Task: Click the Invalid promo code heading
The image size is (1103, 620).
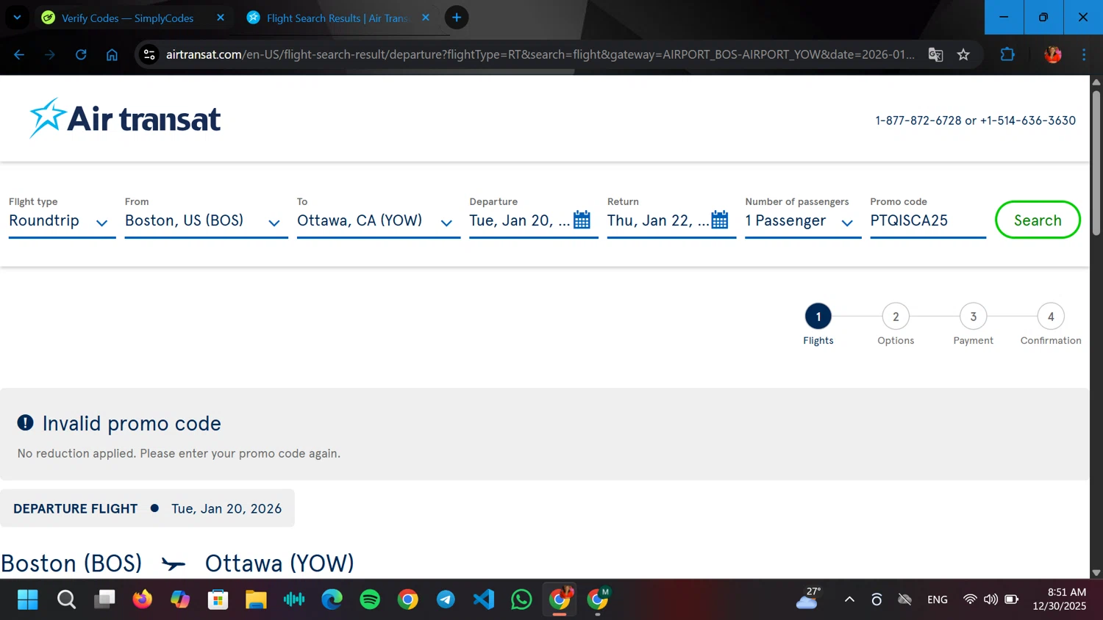Action: [x=132, y=423]
